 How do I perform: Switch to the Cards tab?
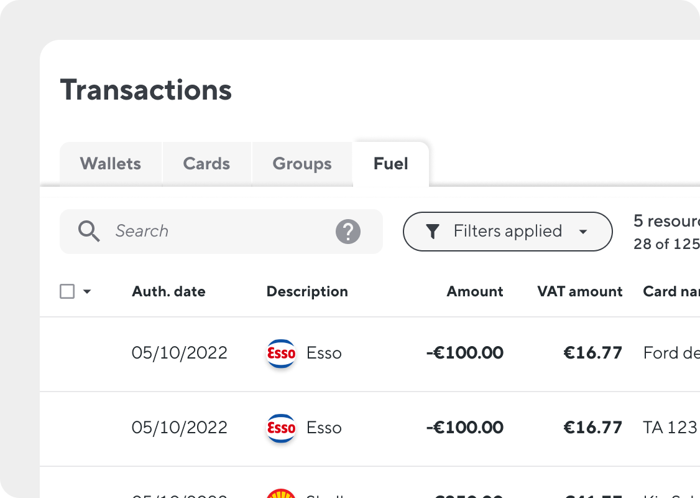206,164
